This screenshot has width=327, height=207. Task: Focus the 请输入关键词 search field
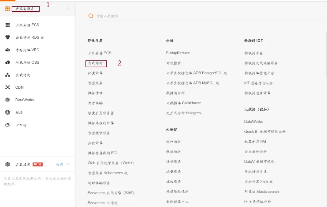click(x=206, y=16)
